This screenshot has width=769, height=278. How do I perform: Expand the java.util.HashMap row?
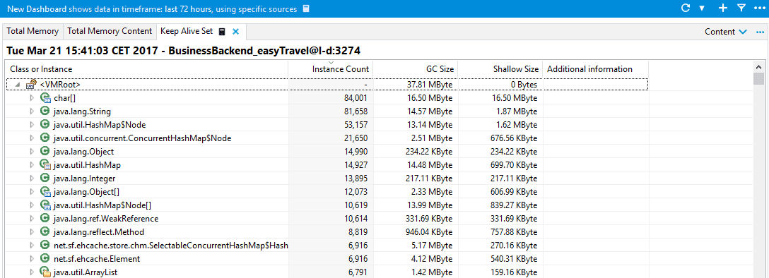pos(32,165)
